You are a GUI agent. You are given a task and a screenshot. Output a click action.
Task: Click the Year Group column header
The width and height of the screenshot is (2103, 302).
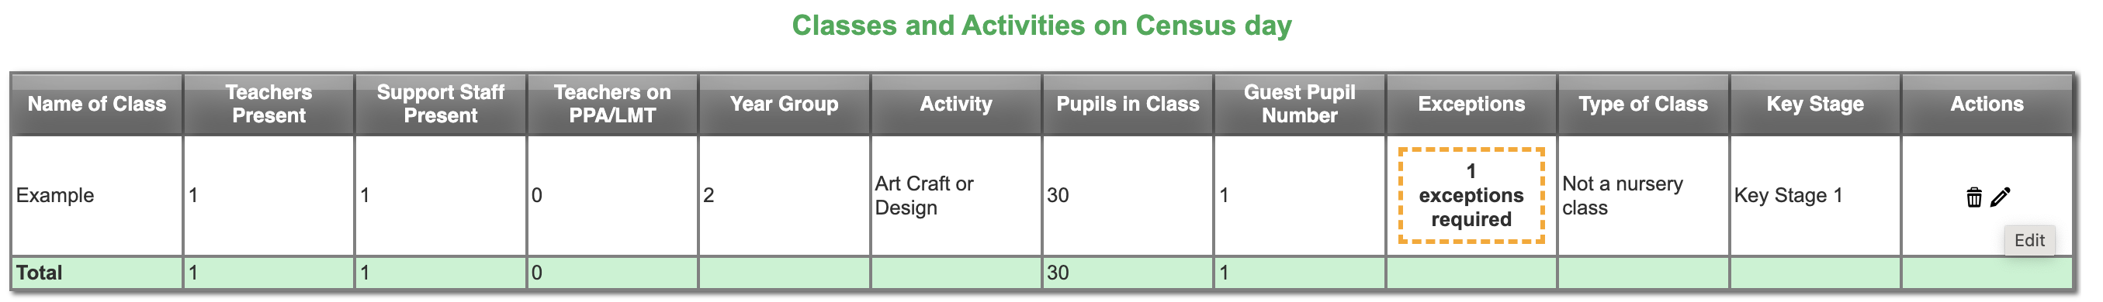point(785,105)
